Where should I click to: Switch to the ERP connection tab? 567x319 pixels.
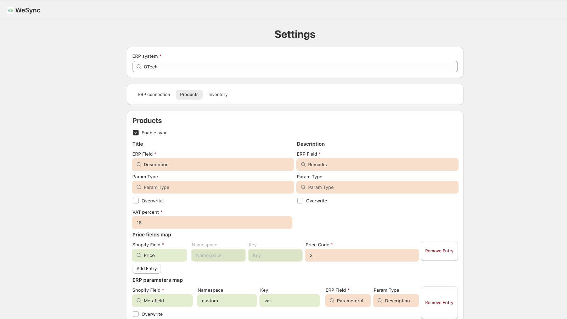coord(154,95)
